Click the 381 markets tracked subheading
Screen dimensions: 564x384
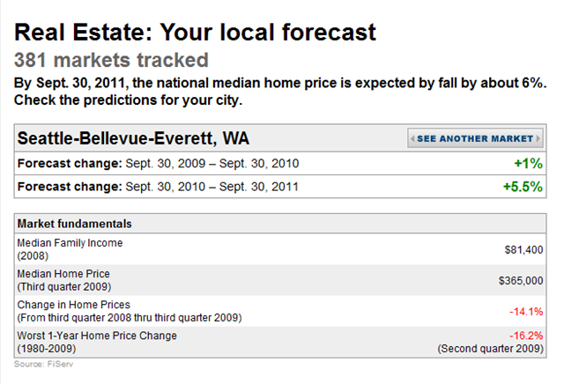coord(111,60)
